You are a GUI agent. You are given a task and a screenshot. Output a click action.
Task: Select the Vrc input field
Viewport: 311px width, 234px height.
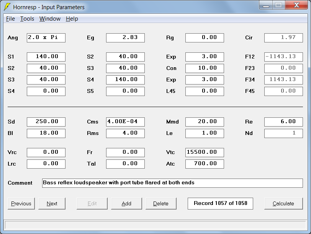(x=46, y=153)
